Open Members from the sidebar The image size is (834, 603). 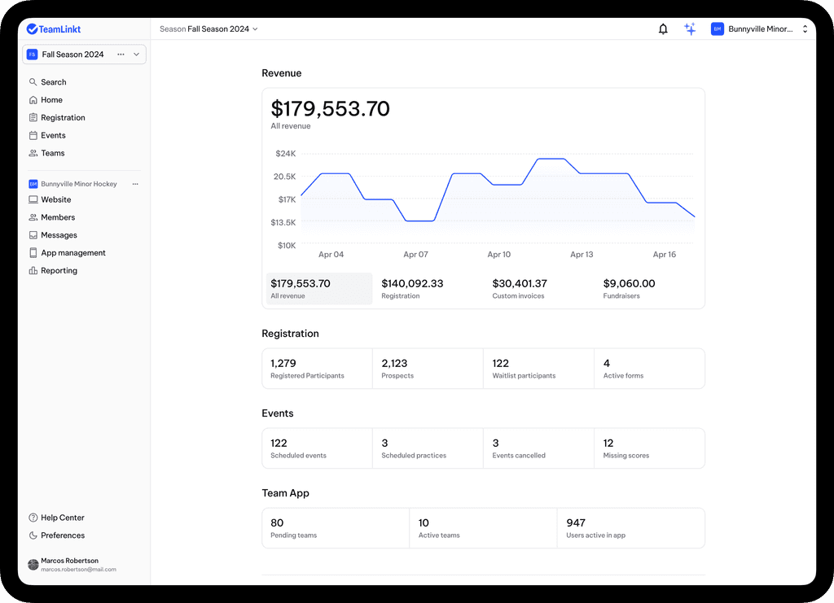pyautogui.click(x=52, y=217)
